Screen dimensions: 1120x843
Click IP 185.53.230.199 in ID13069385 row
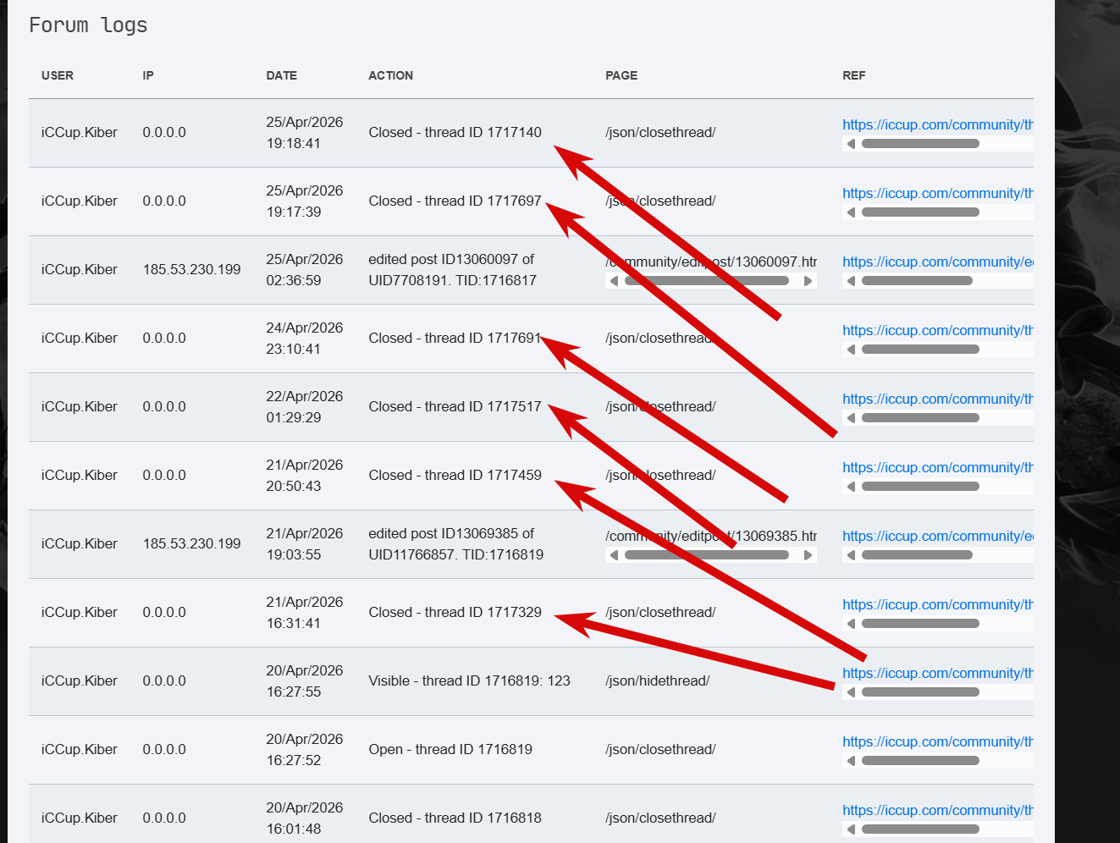[192, 543]
